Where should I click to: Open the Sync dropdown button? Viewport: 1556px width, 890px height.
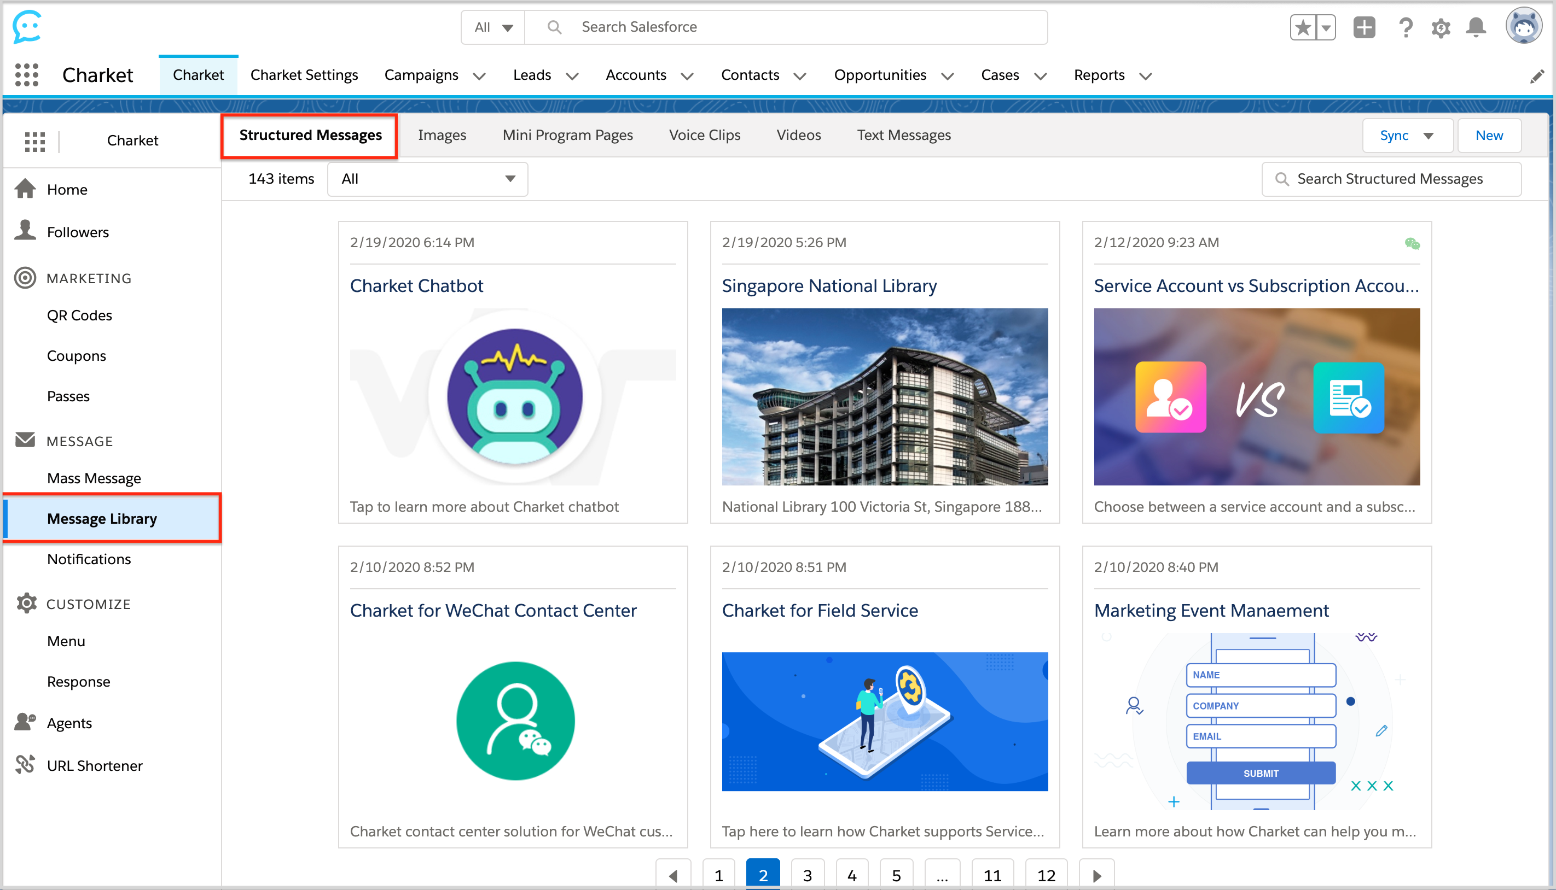(1407, 135)
